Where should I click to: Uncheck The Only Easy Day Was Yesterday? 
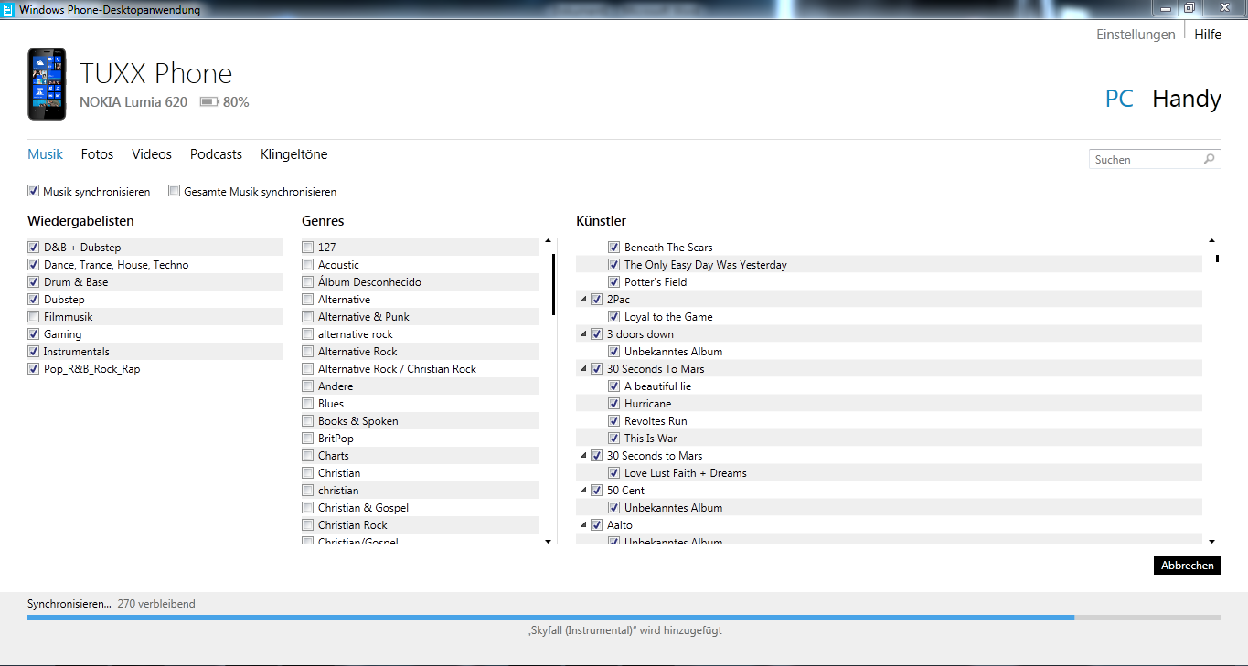pyautogui.click(x=614, y=265)
